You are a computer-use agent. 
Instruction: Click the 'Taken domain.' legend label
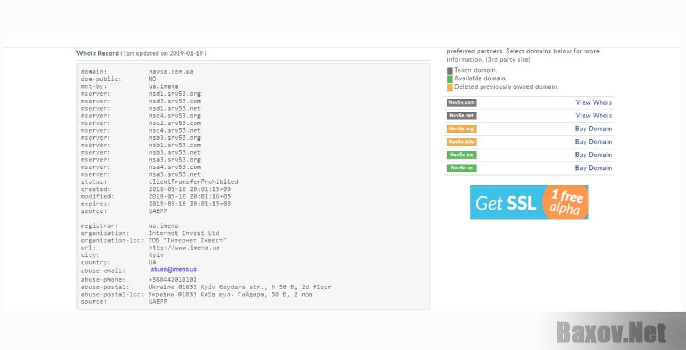tap(476, 70)
